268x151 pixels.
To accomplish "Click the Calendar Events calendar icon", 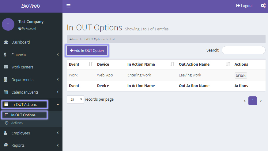I will [6, 92].
